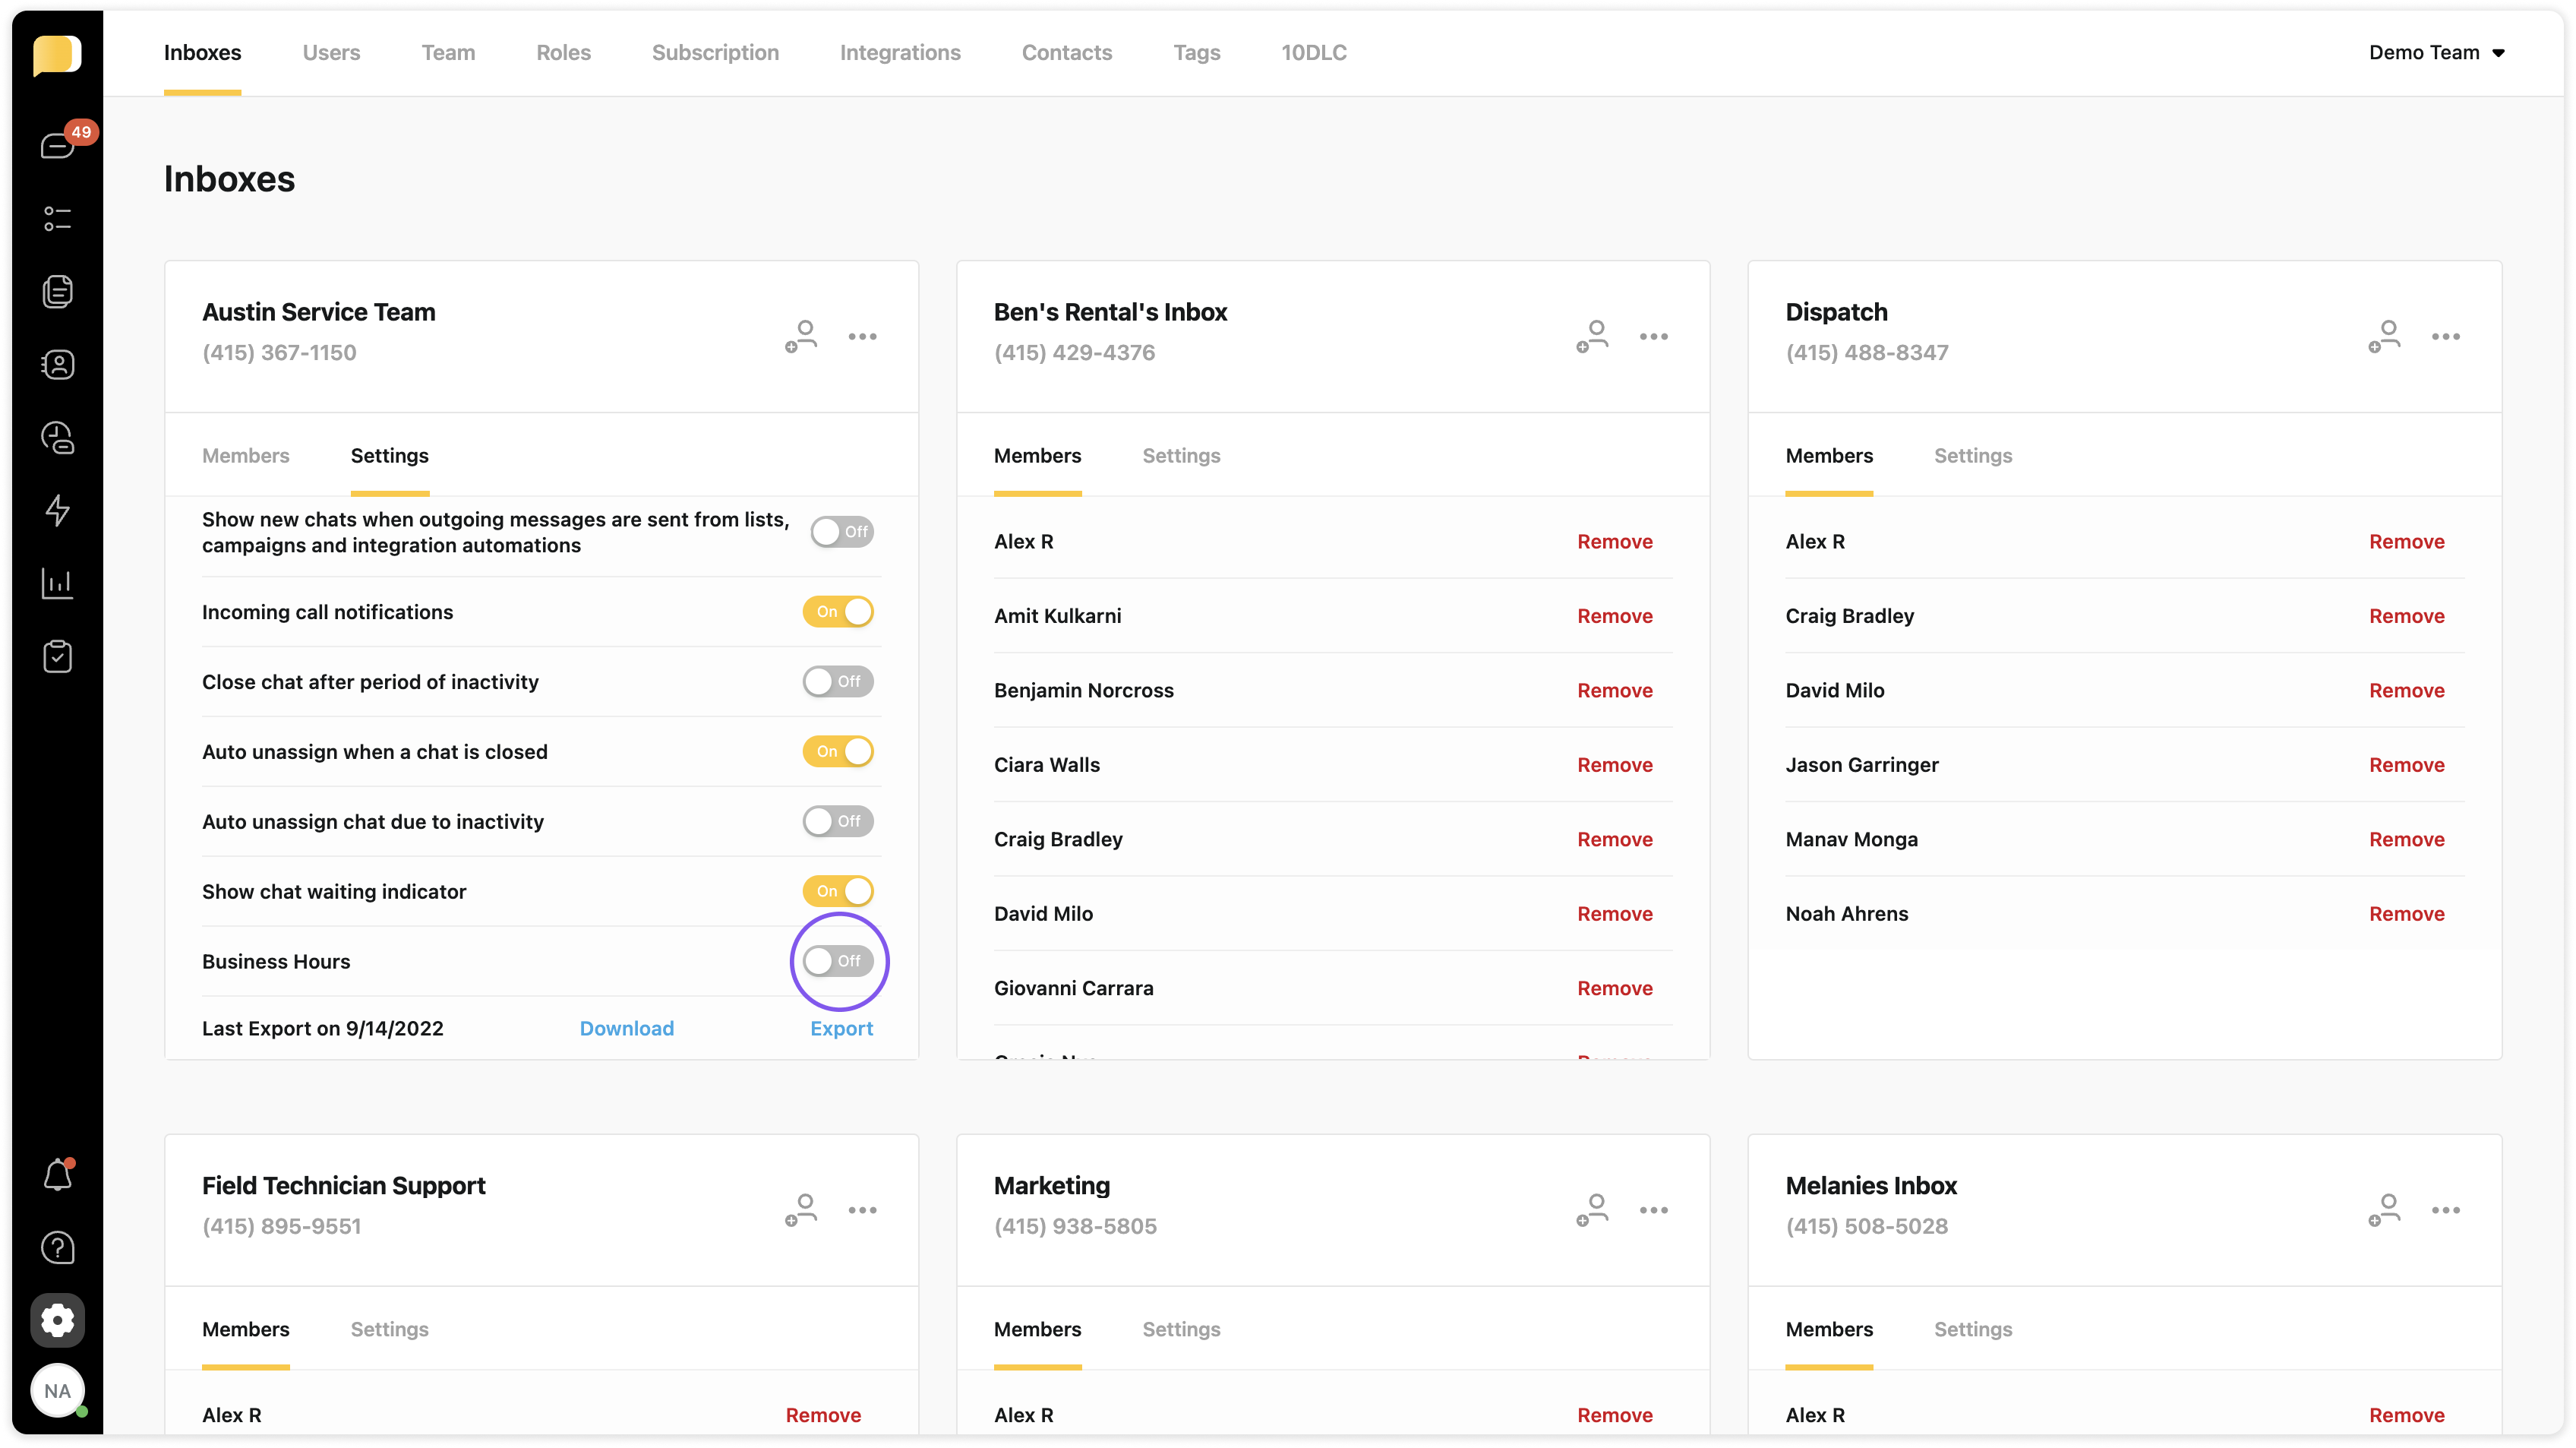Open more options for Ben's Rental's Inbox
The width and height of the screenshot is (2576, 1448).
click(x=1653, y=337)
